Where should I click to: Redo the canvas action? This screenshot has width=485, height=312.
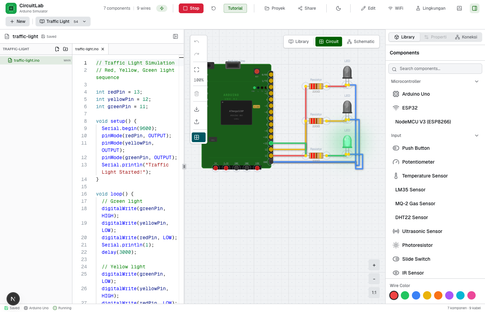pyautogui.click(x=196, y=54)
